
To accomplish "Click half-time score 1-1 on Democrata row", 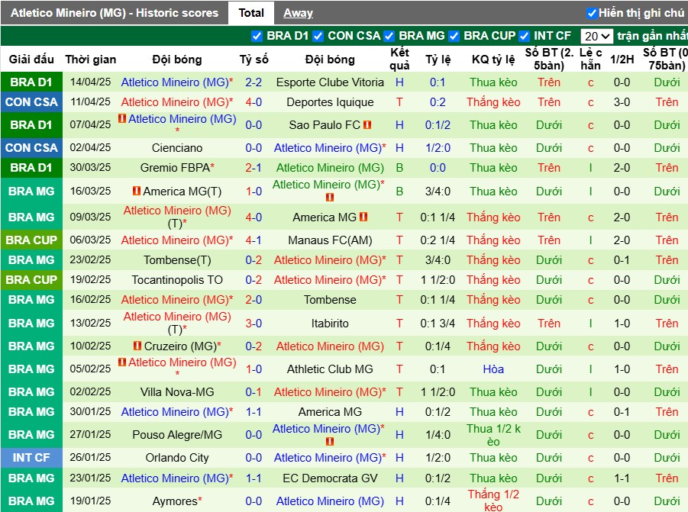I will click(622, 478).
